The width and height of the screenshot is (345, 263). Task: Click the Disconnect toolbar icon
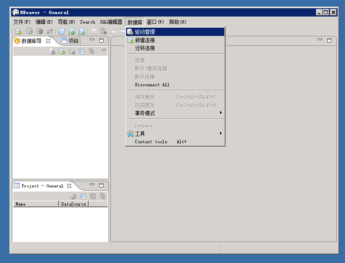pyautogui.click(x=50, y=31)
